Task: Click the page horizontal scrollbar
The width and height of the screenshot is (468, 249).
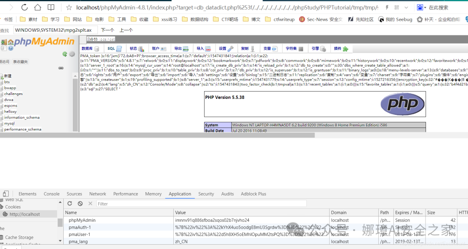Action: tap(157, 135)
